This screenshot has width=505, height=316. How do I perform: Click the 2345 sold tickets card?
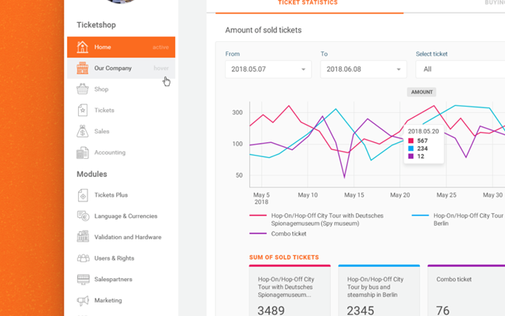pos(379,291)
